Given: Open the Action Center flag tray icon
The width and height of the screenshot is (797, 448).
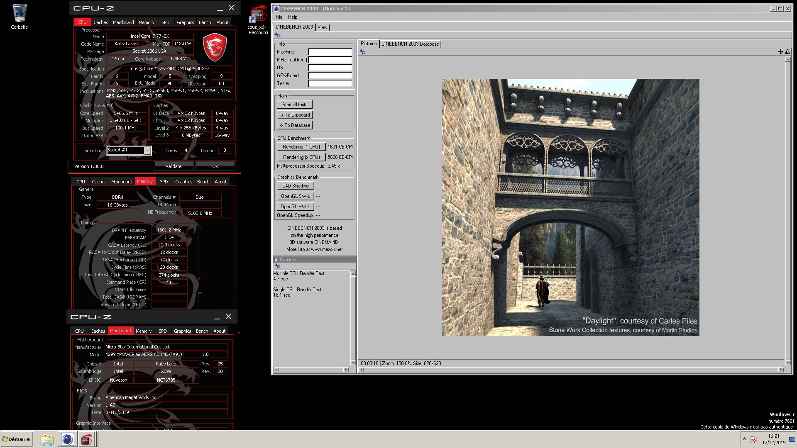Looking at the screenshot, I should click(753, 439).
